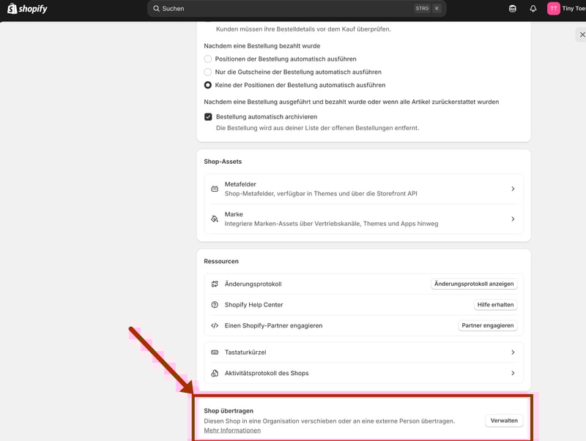The image size is (586, 441).
Task: Click the Tastaturkürzel keyboard icon
Action: pos(215,353)
